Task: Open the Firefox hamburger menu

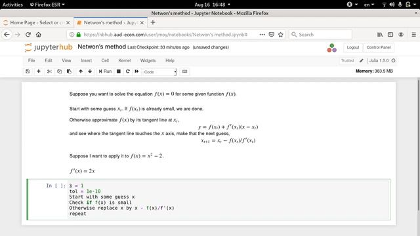Action: [413, 35]
